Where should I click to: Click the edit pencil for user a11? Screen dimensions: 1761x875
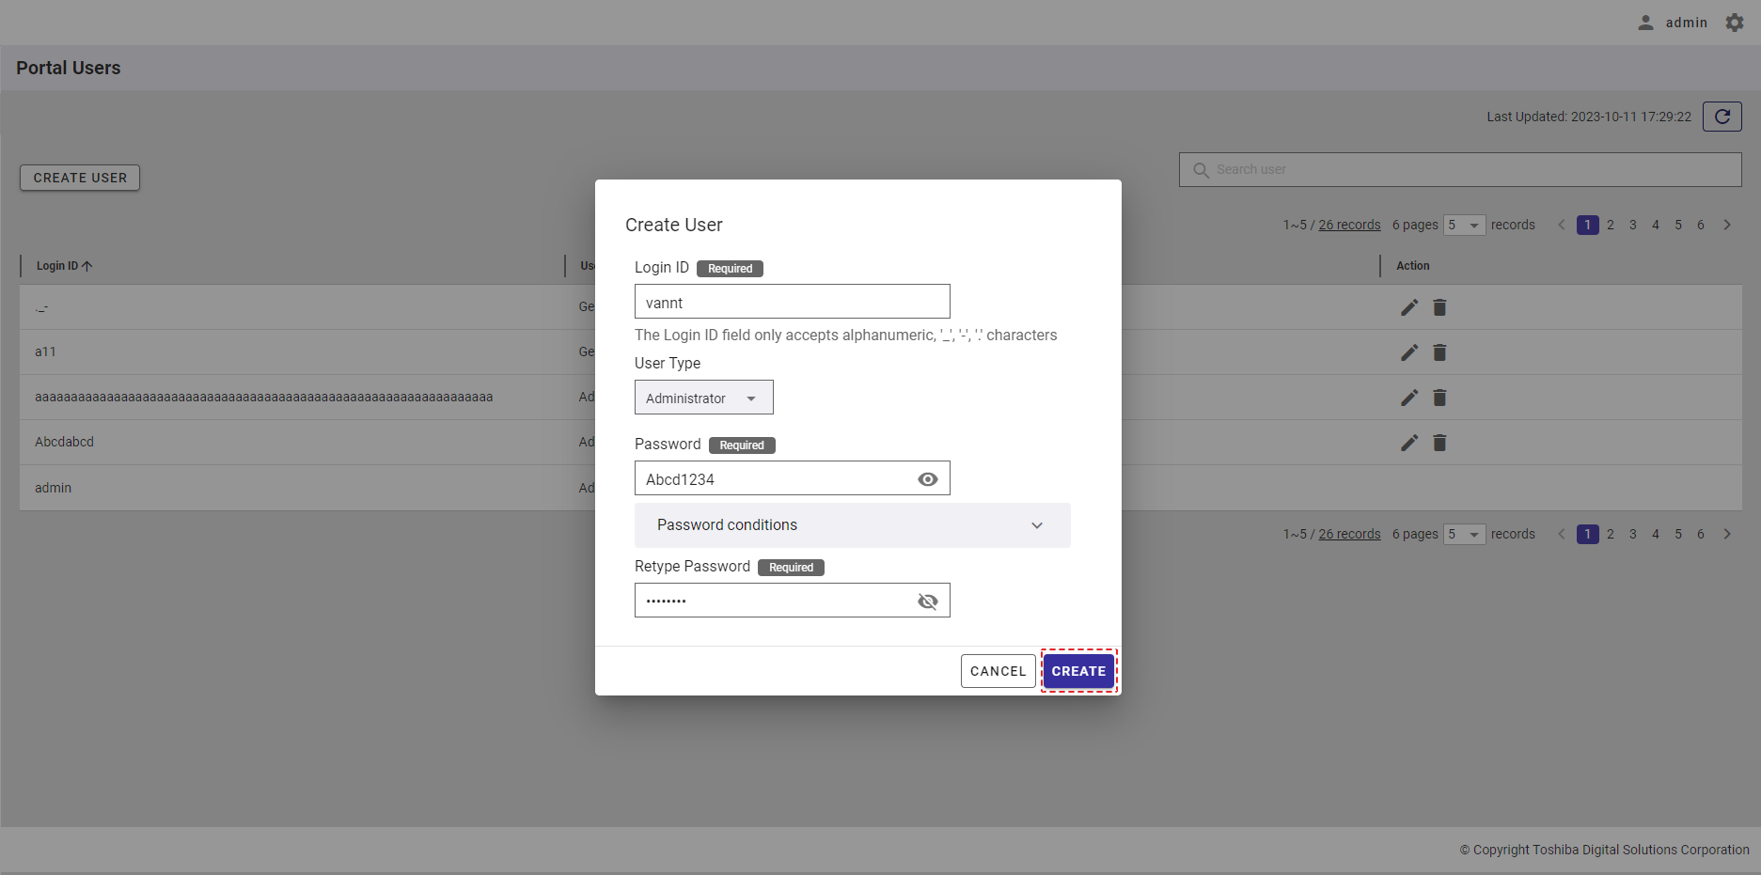(1408, 352)
